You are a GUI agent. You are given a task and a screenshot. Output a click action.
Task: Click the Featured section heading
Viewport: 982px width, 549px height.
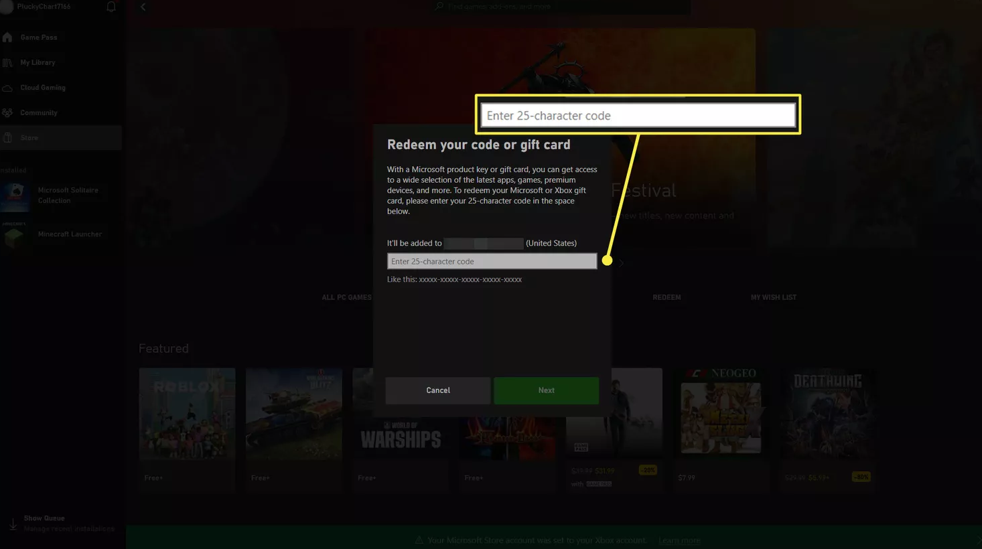163,348
